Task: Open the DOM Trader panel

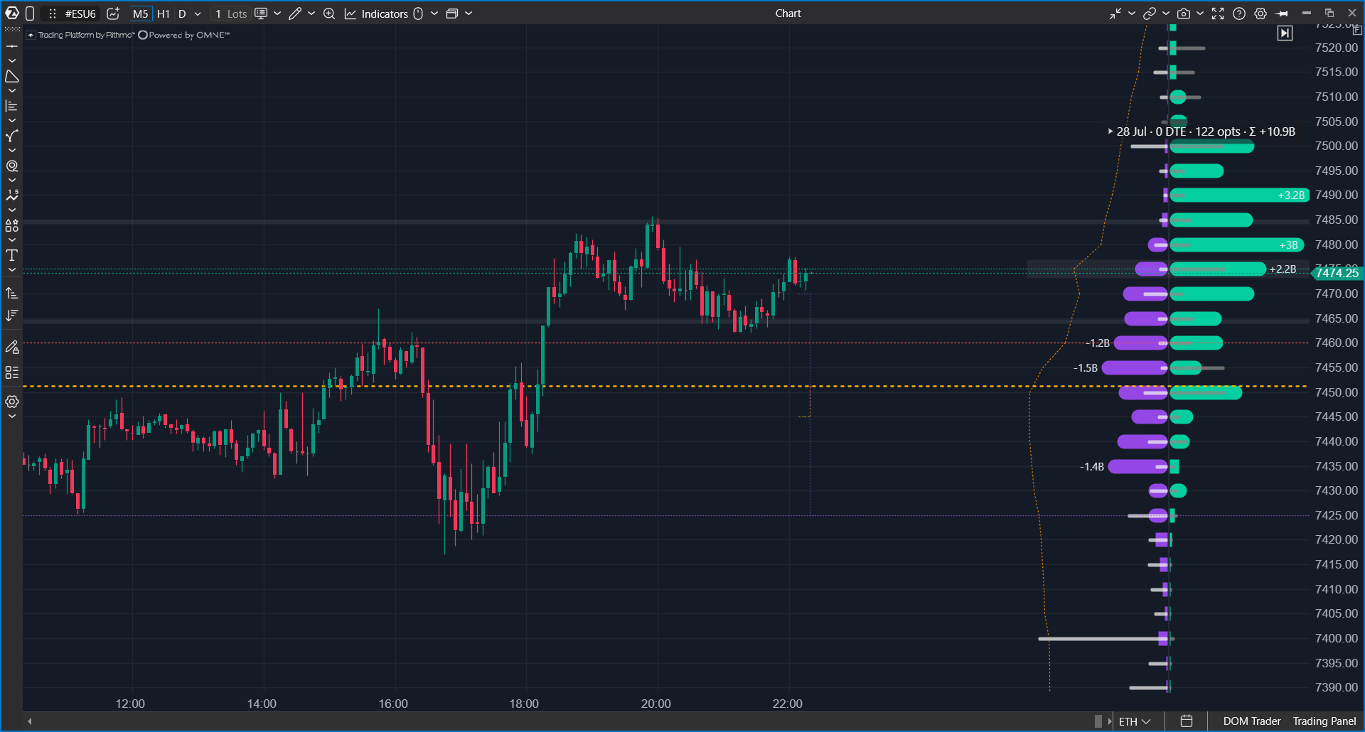Action: tap(1252, 721)
